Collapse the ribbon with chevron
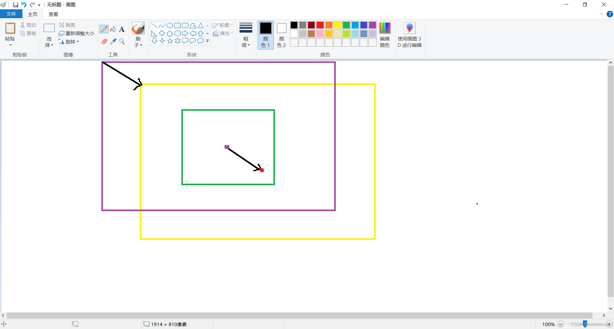 [x=601, y=14]
